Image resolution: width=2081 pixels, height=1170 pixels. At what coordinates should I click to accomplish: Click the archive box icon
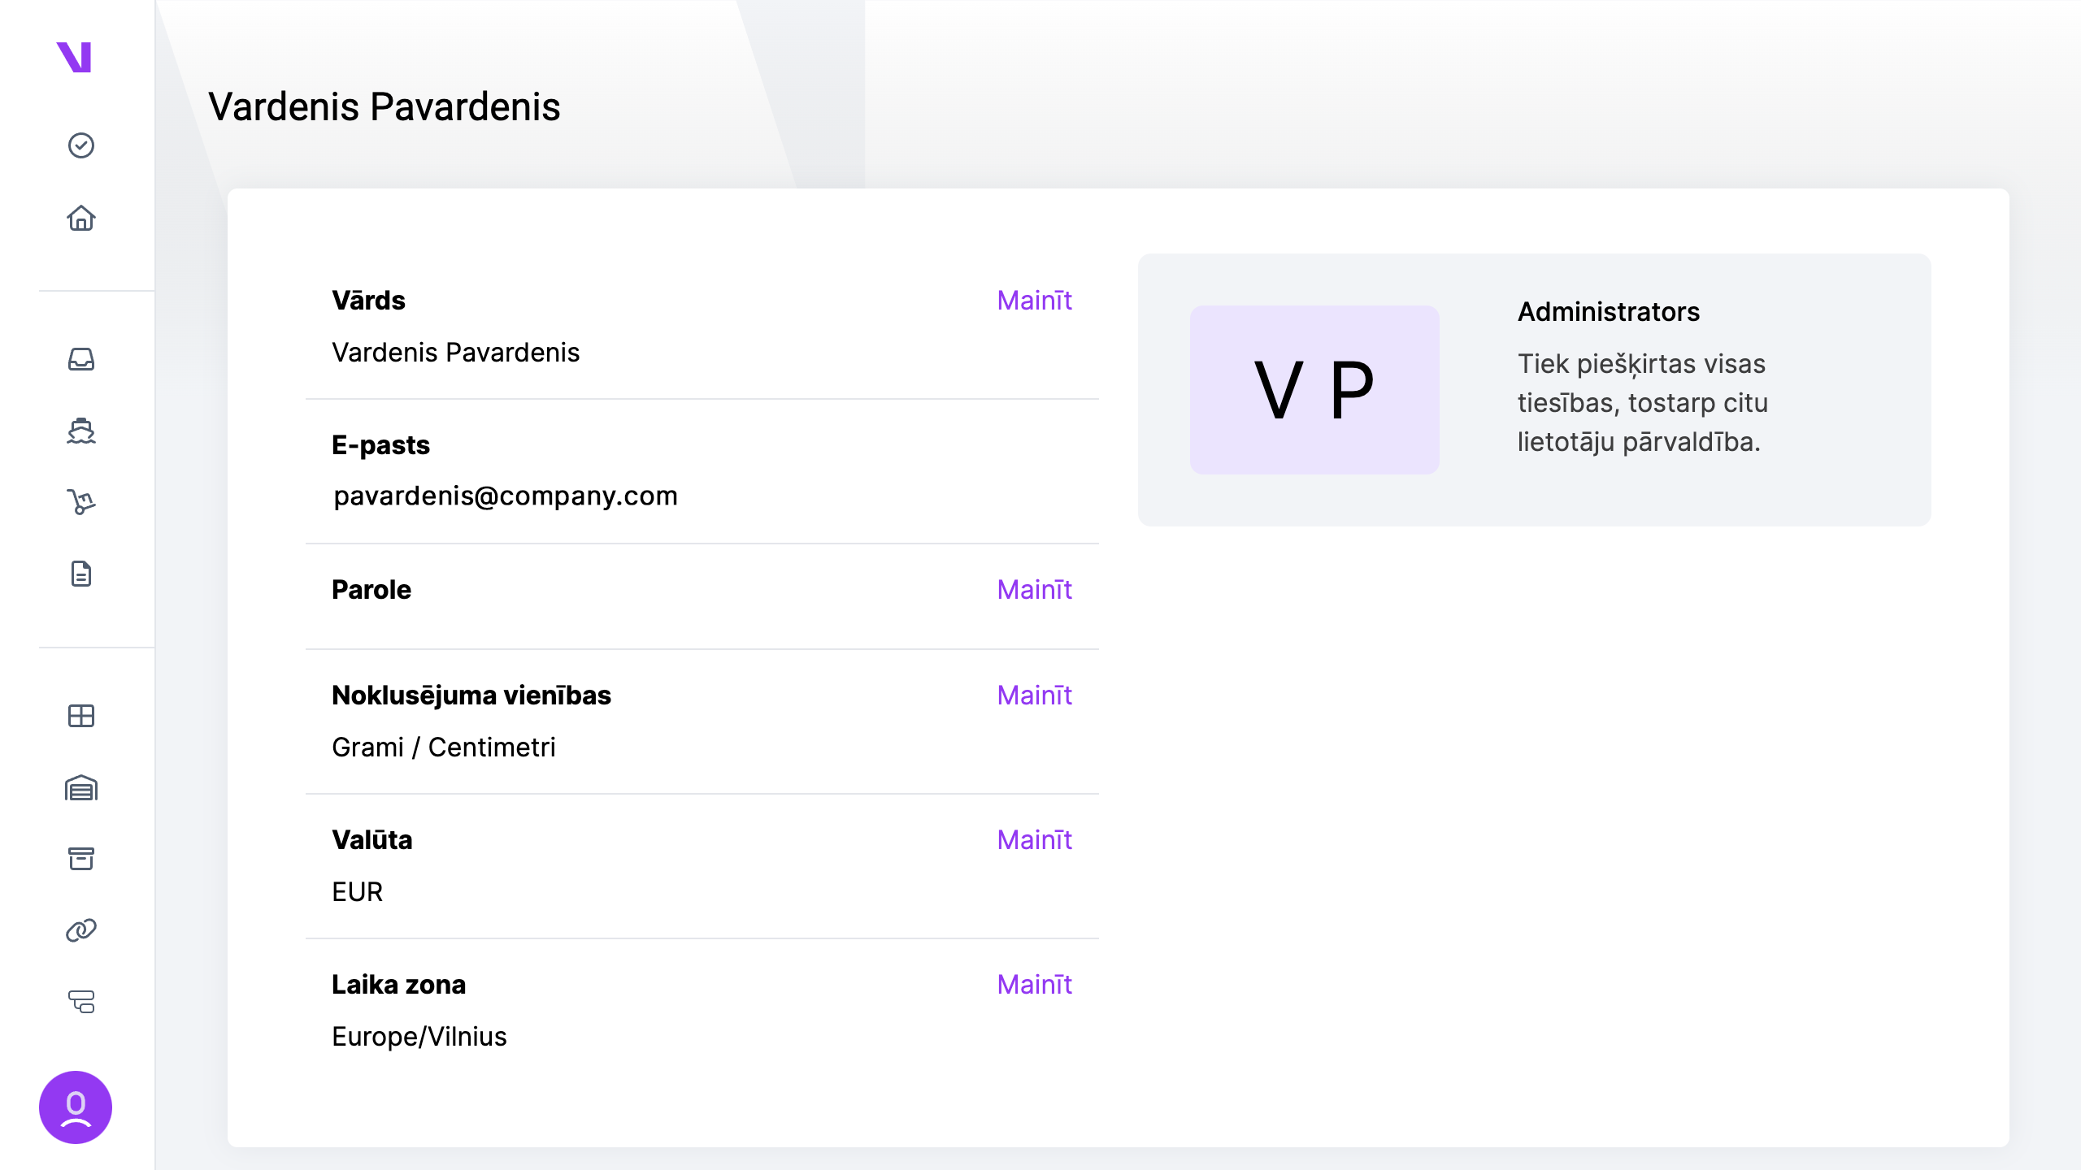[x=81, y=859]
